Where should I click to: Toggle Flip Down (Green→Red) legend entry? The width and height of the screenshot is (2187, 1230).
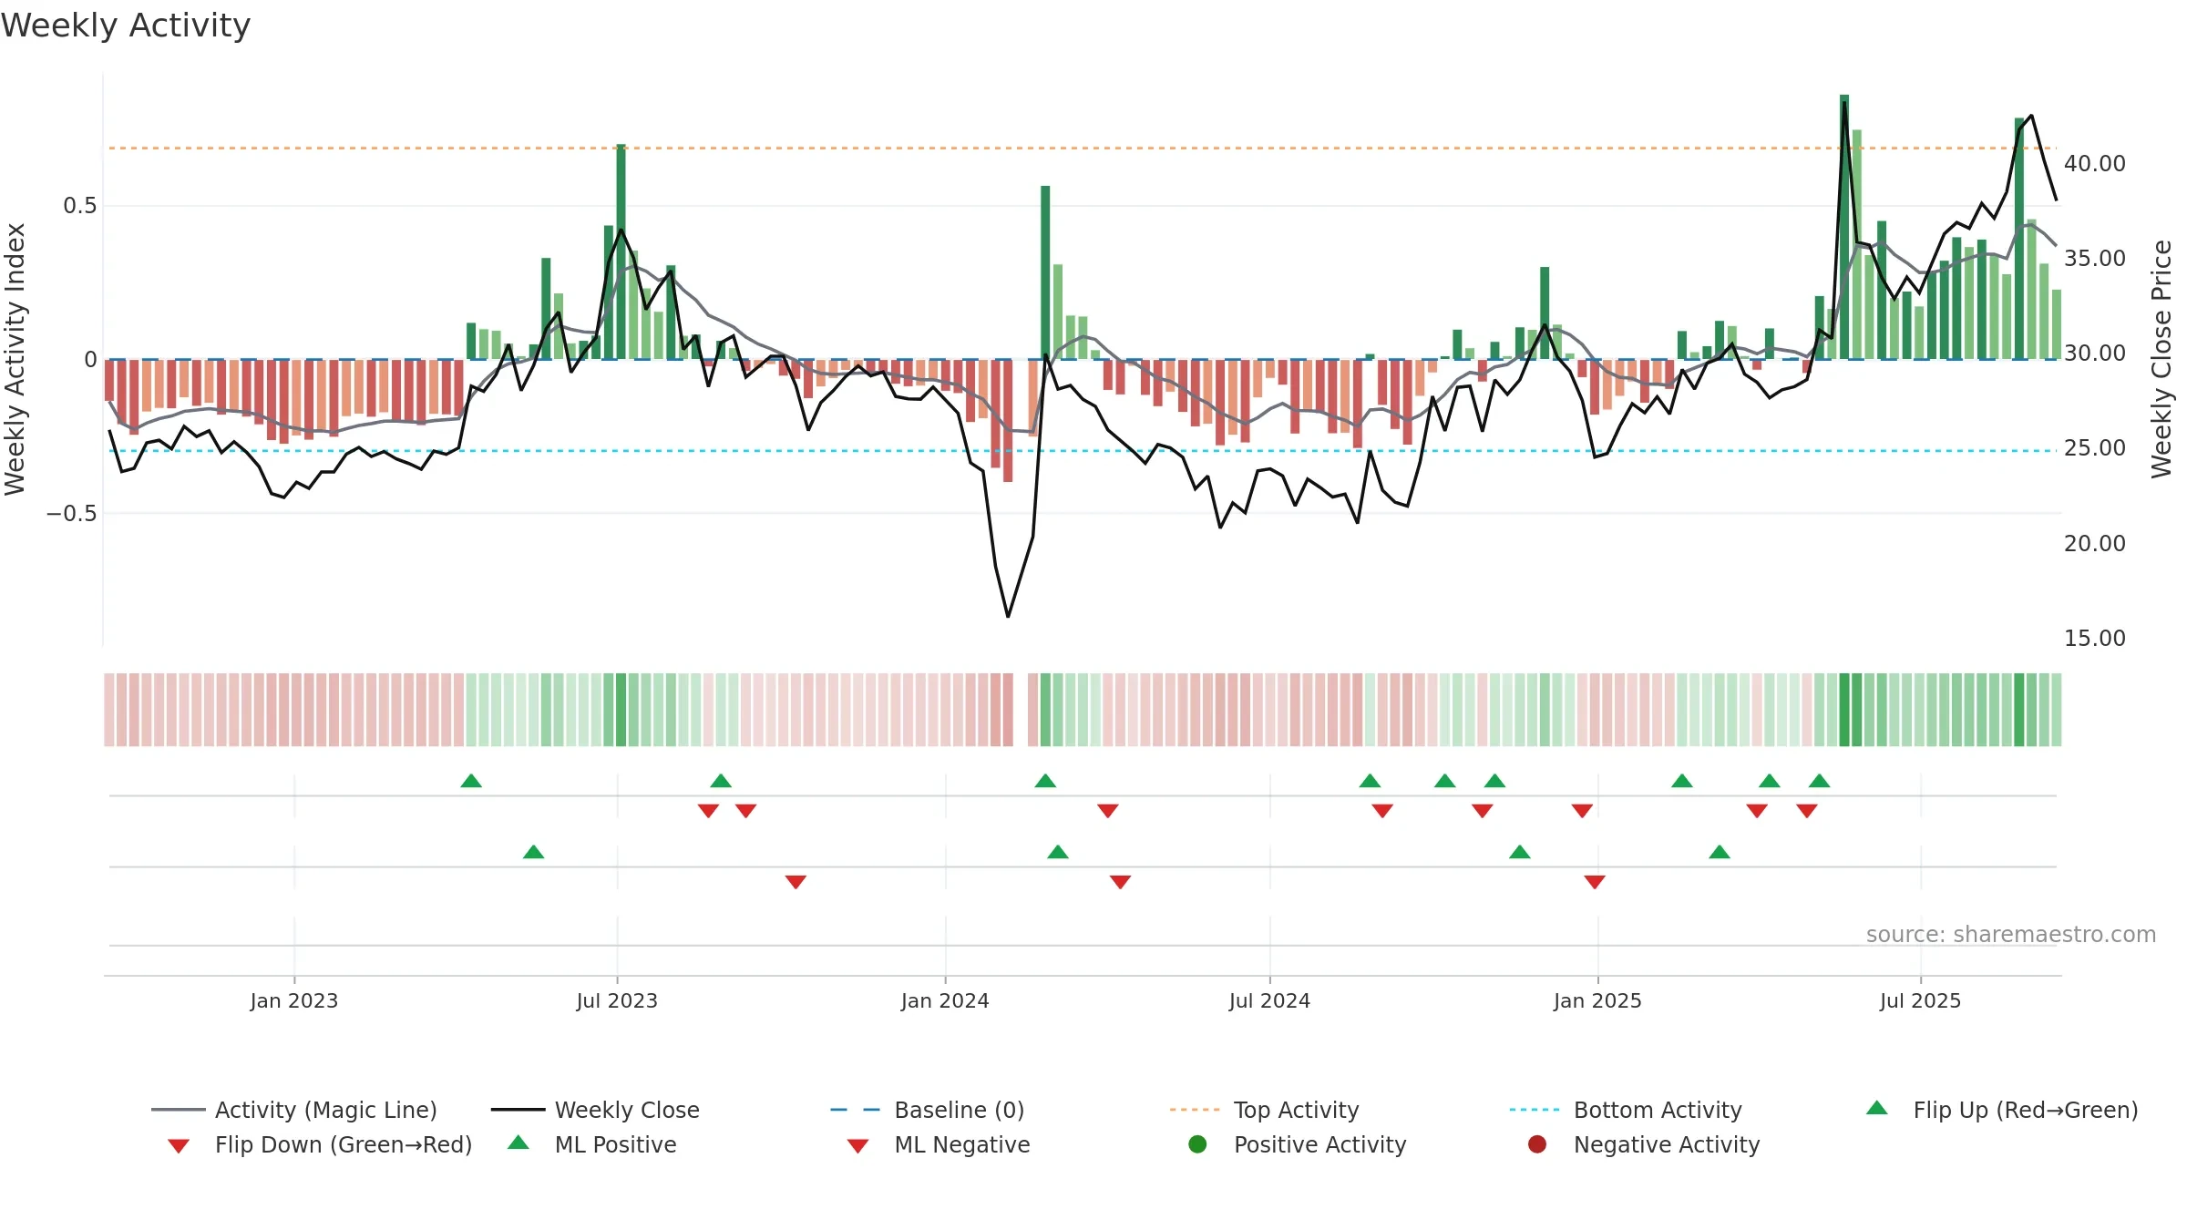click(320, 1144)
